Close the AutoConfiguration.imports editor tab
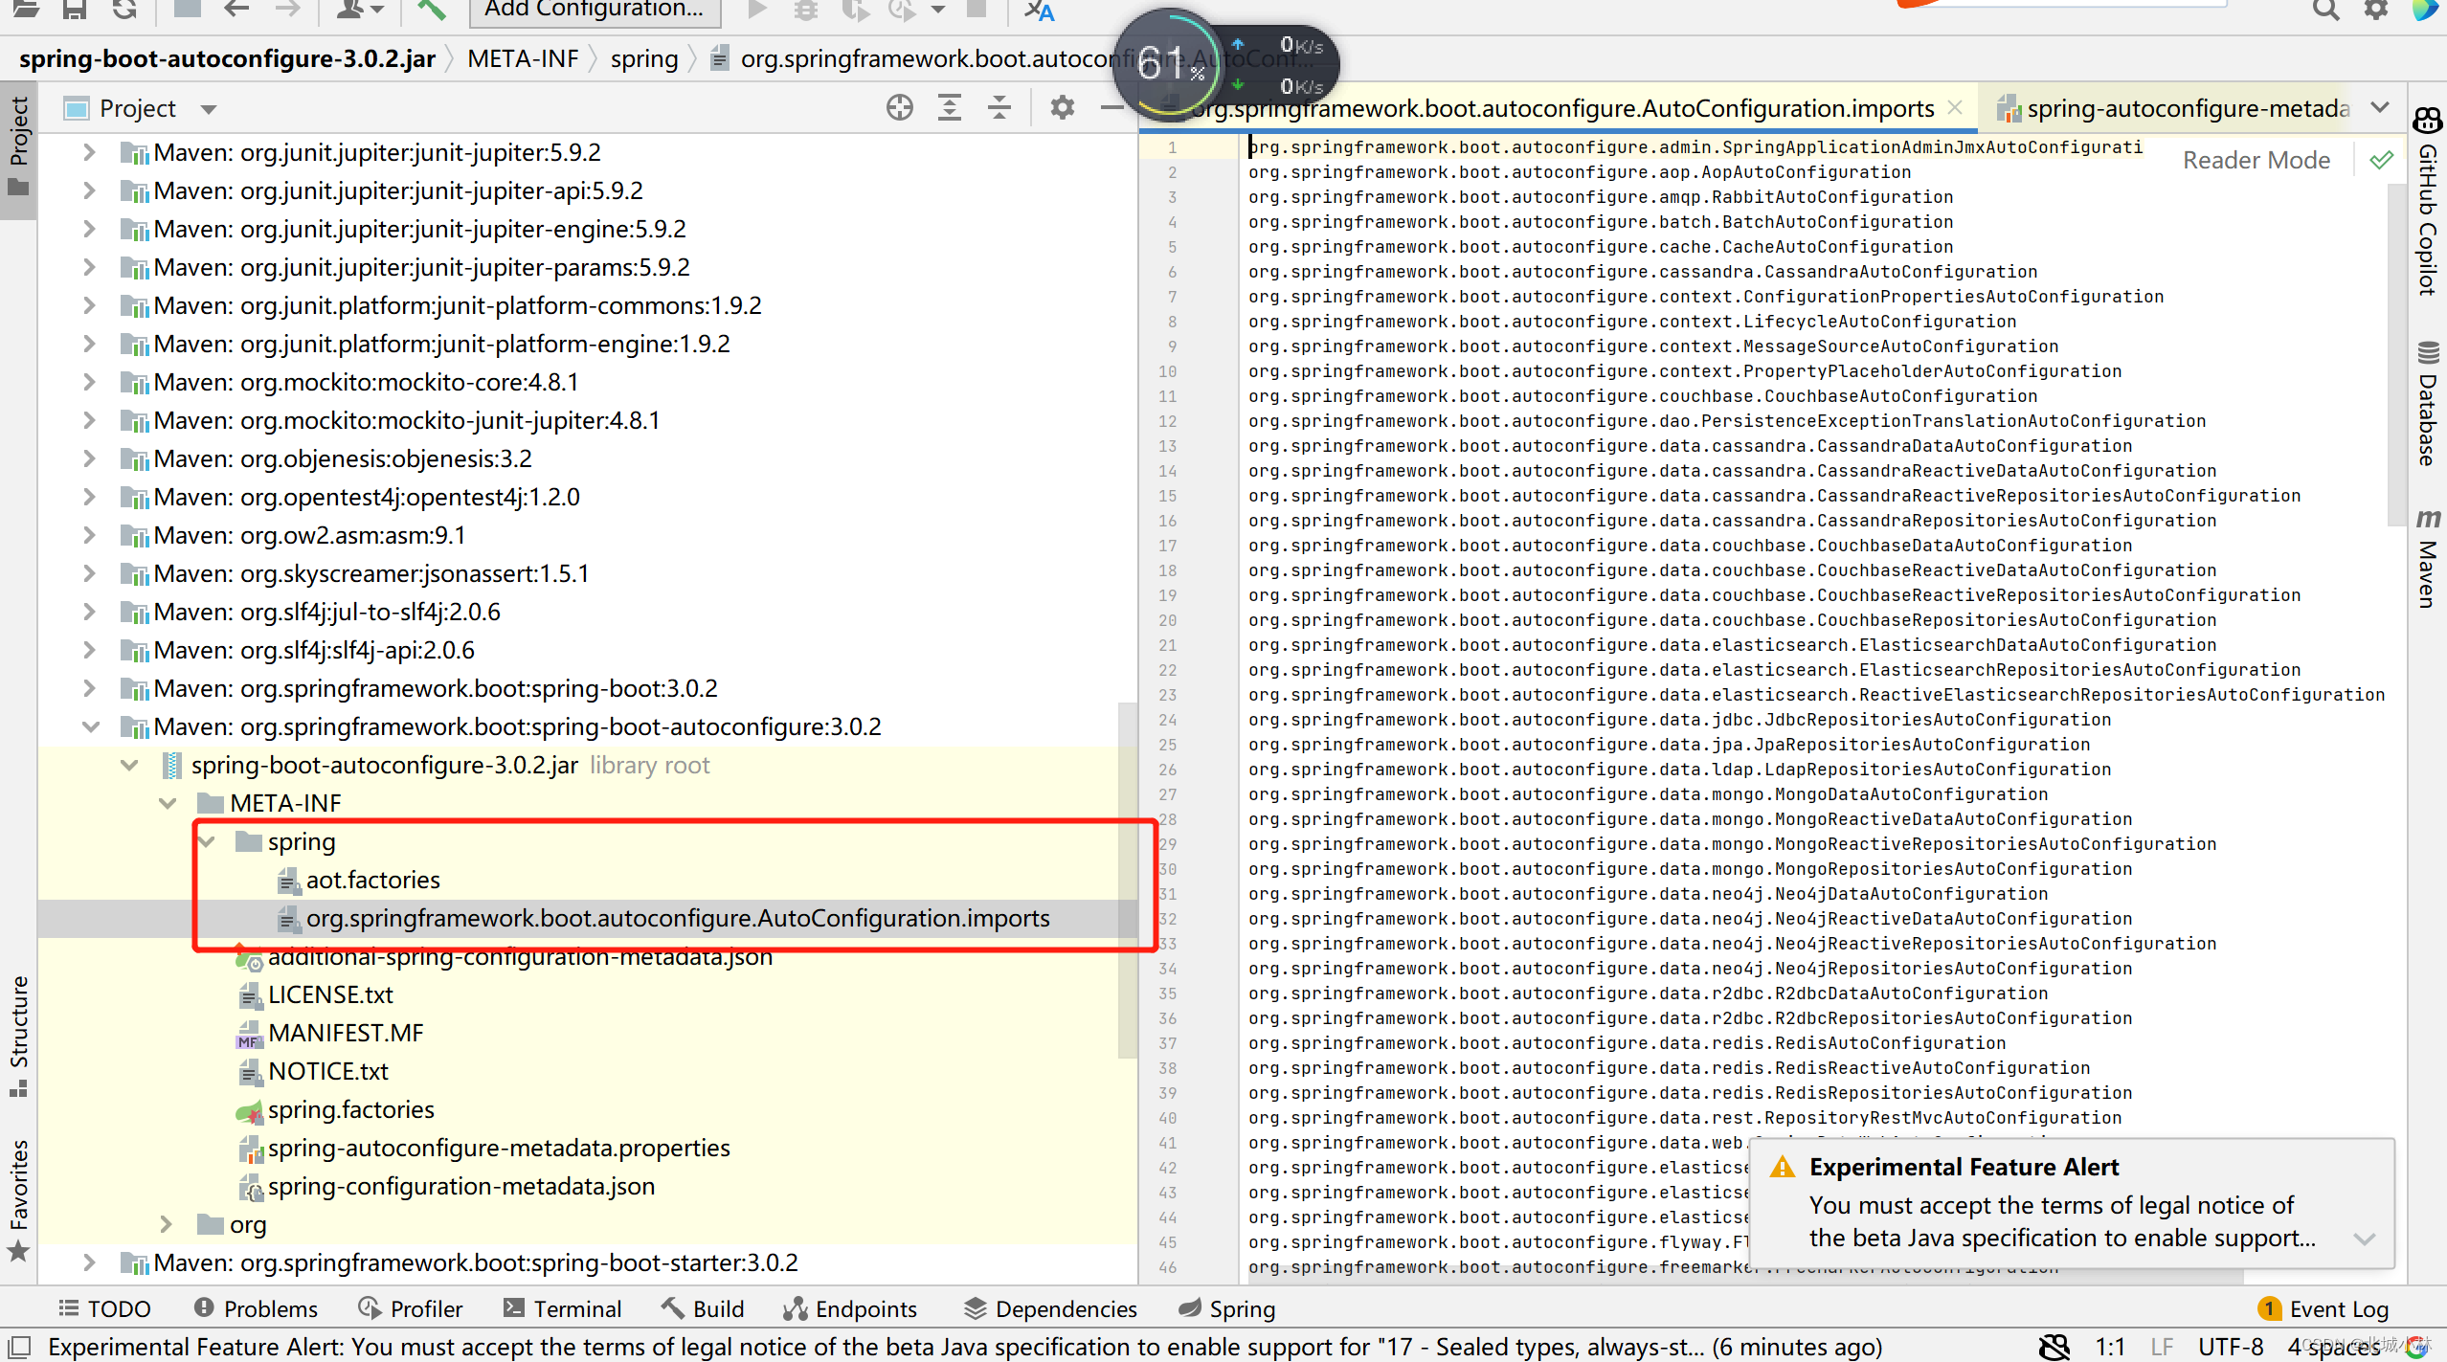This screenshot has width=2447, height=1362. click(x=1956, y=108)
